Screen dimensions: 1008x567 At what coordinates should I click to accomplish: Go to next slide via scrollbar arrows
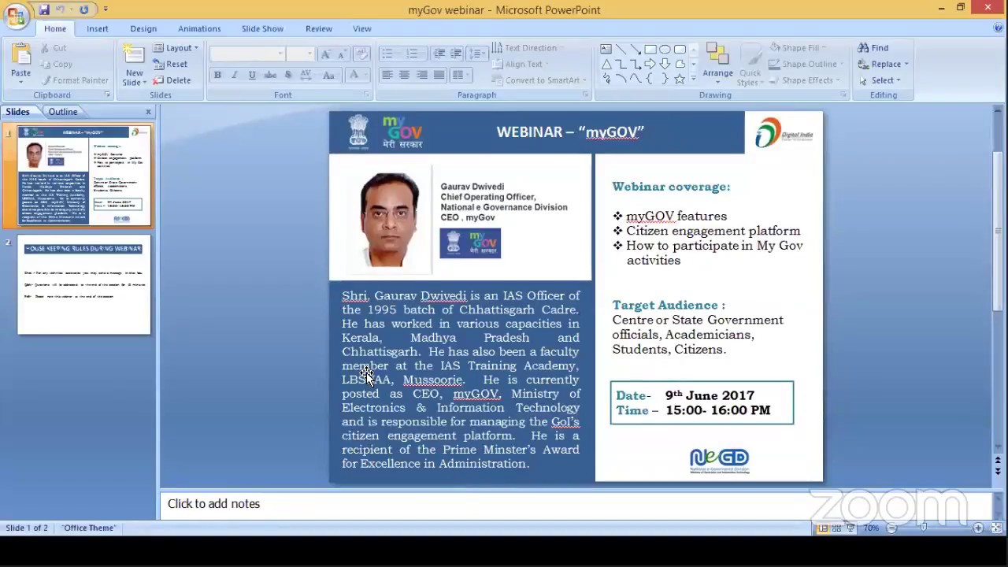[x=998, y=472]
